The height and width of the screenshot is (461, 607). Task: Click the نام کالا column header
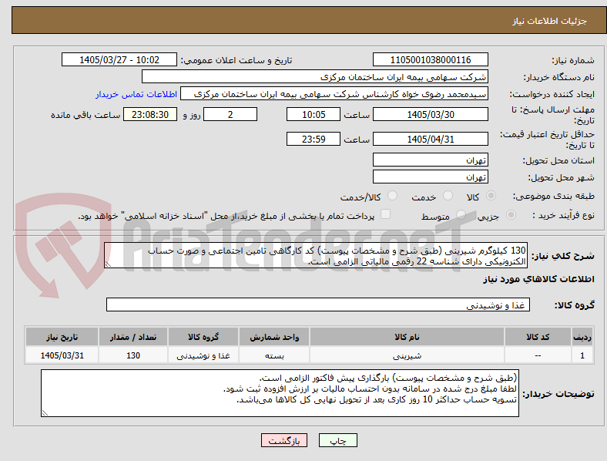[x=407, y=337]
